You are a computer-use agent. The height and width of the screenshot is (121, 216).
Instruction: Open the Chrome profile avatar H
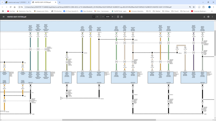(x=209, y=7)
